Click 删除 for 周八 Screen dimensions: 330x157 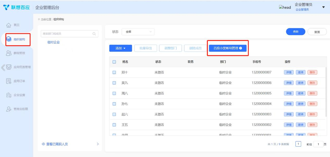click(312, 93)
